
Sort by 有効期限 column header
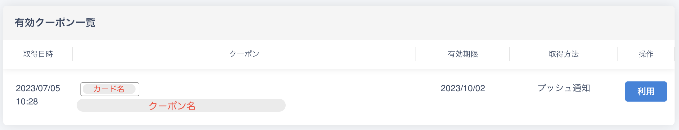pyautogui.click(x=463, y=54)
